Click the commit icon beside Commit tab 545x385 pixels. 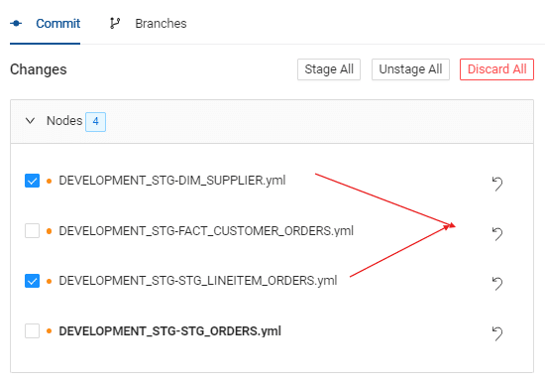click(16, 24)
